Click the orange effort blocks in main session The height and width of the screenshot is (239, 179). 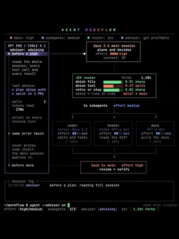click(114, 54)
